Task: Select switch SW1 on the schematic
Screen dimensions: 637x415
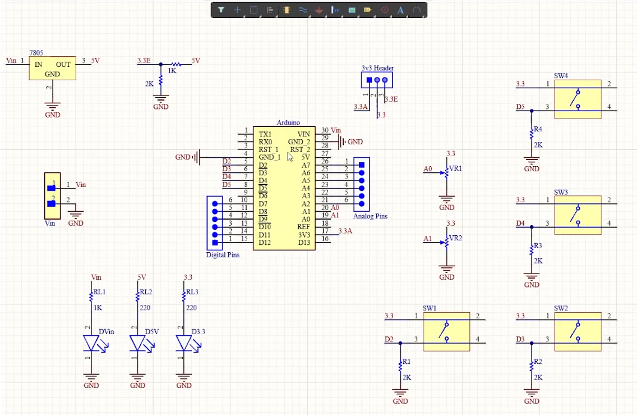Action: 446,331
